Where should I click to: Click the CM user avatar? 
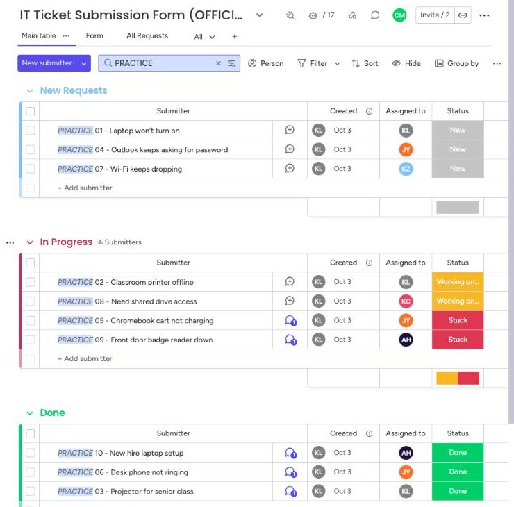(399, 15)
